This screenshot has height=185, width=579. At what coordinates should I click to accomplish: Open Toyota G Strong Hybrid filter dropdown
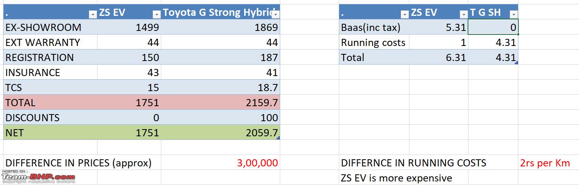275,14
